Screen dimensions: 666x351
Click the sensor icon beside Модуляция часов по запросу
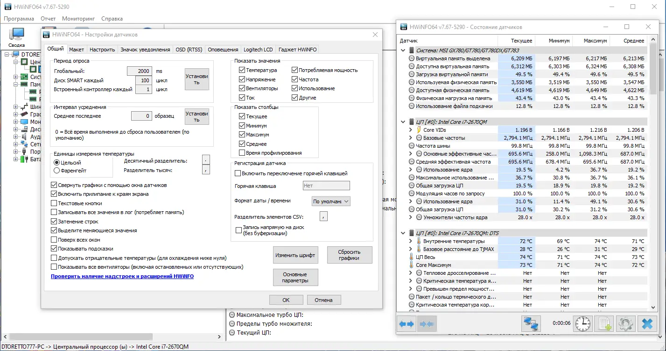412,193
